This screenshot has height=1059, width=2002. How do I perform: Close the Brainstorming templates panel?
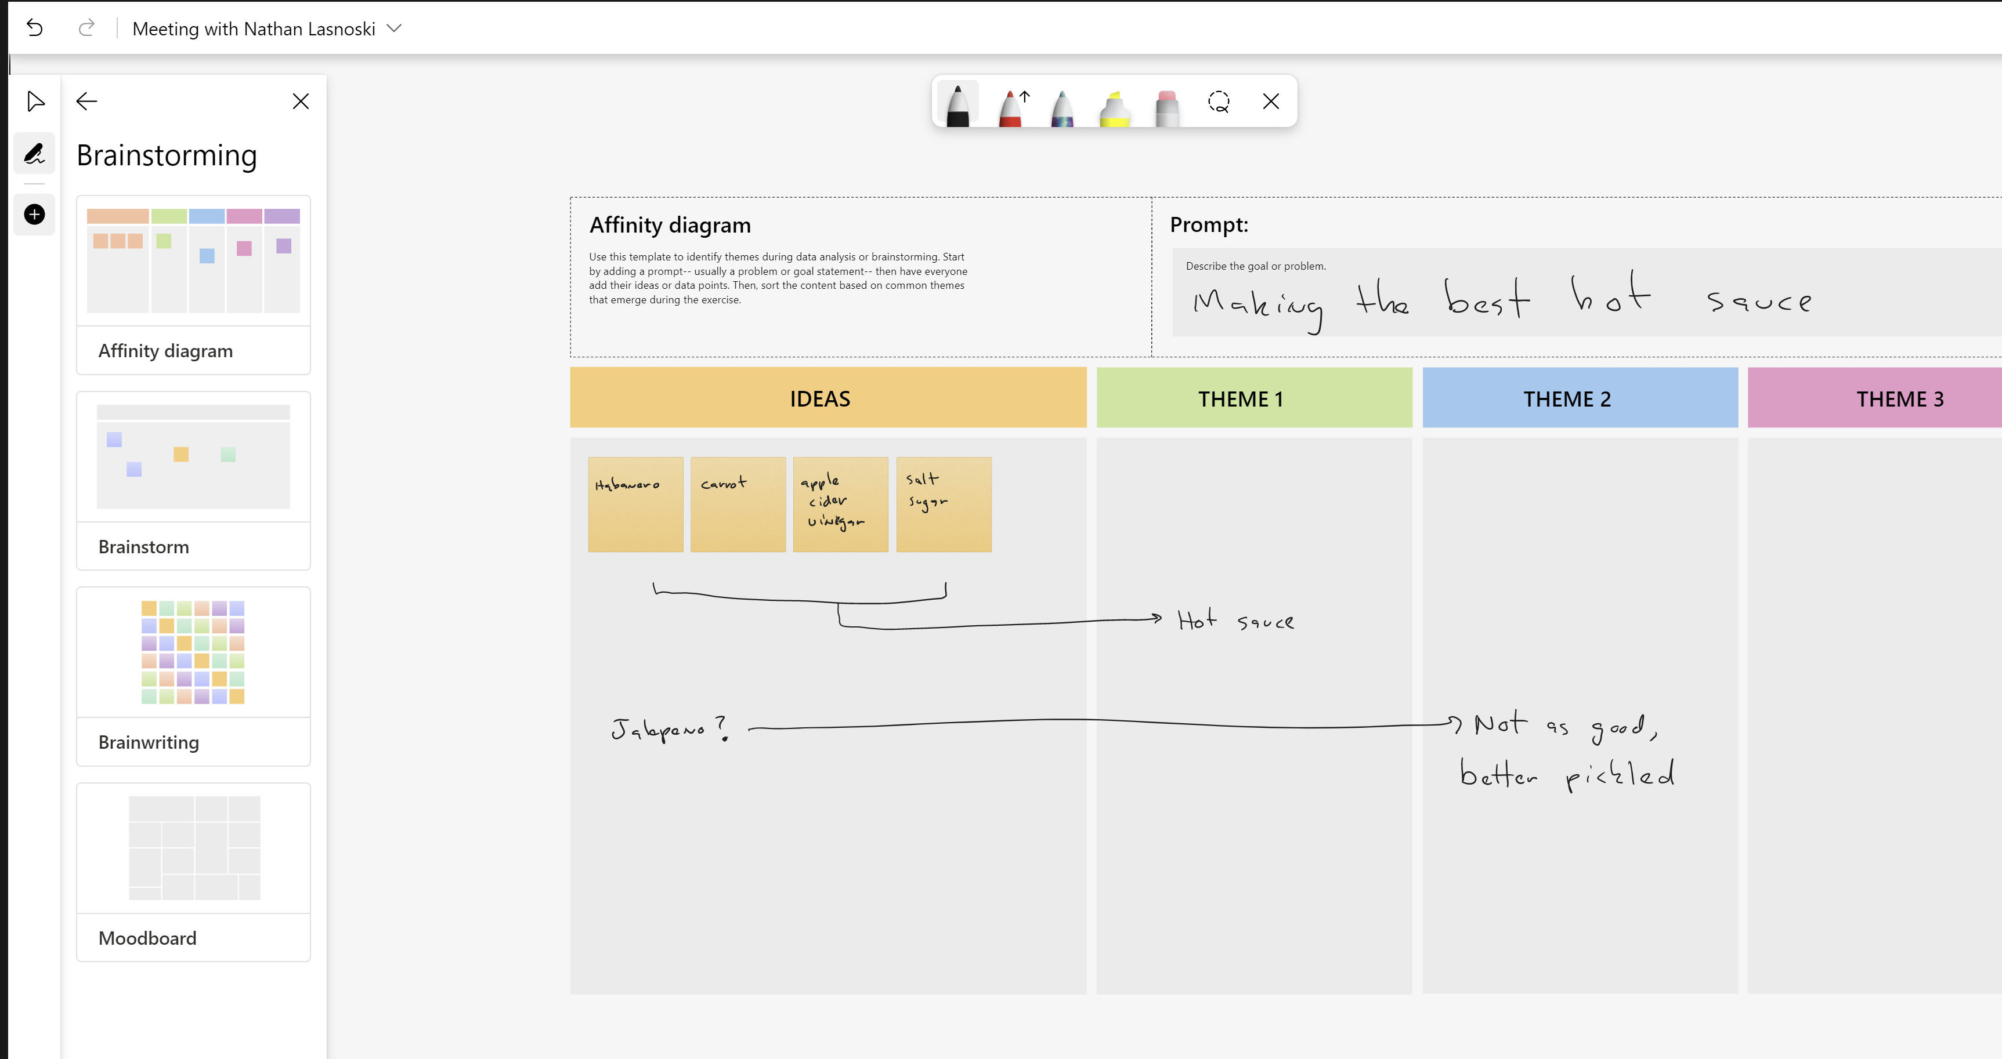pos(301,101)
